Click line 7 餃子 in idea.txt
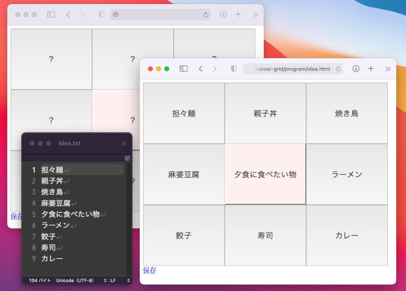This screenshot has height=291, width=406. pyautogui.click(x=48, y=236)
